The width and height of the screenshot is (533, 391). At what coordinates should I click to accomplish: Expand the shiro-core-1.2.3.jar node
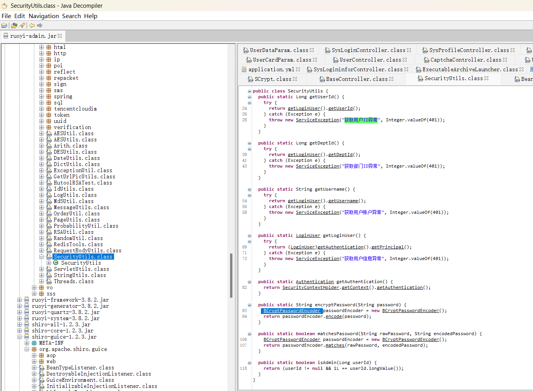(19, 331)
